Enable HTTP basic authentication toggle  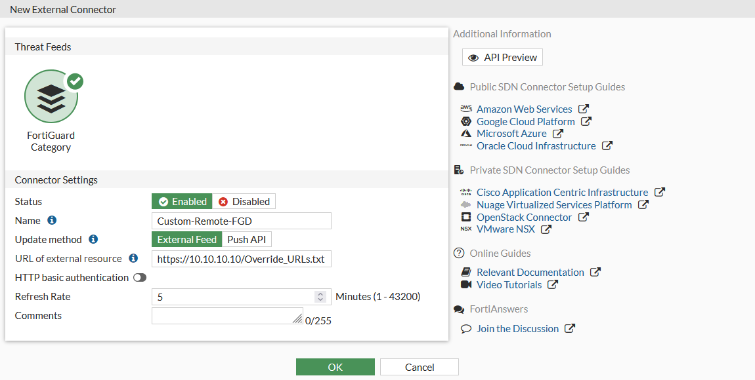tap(139, 277)
